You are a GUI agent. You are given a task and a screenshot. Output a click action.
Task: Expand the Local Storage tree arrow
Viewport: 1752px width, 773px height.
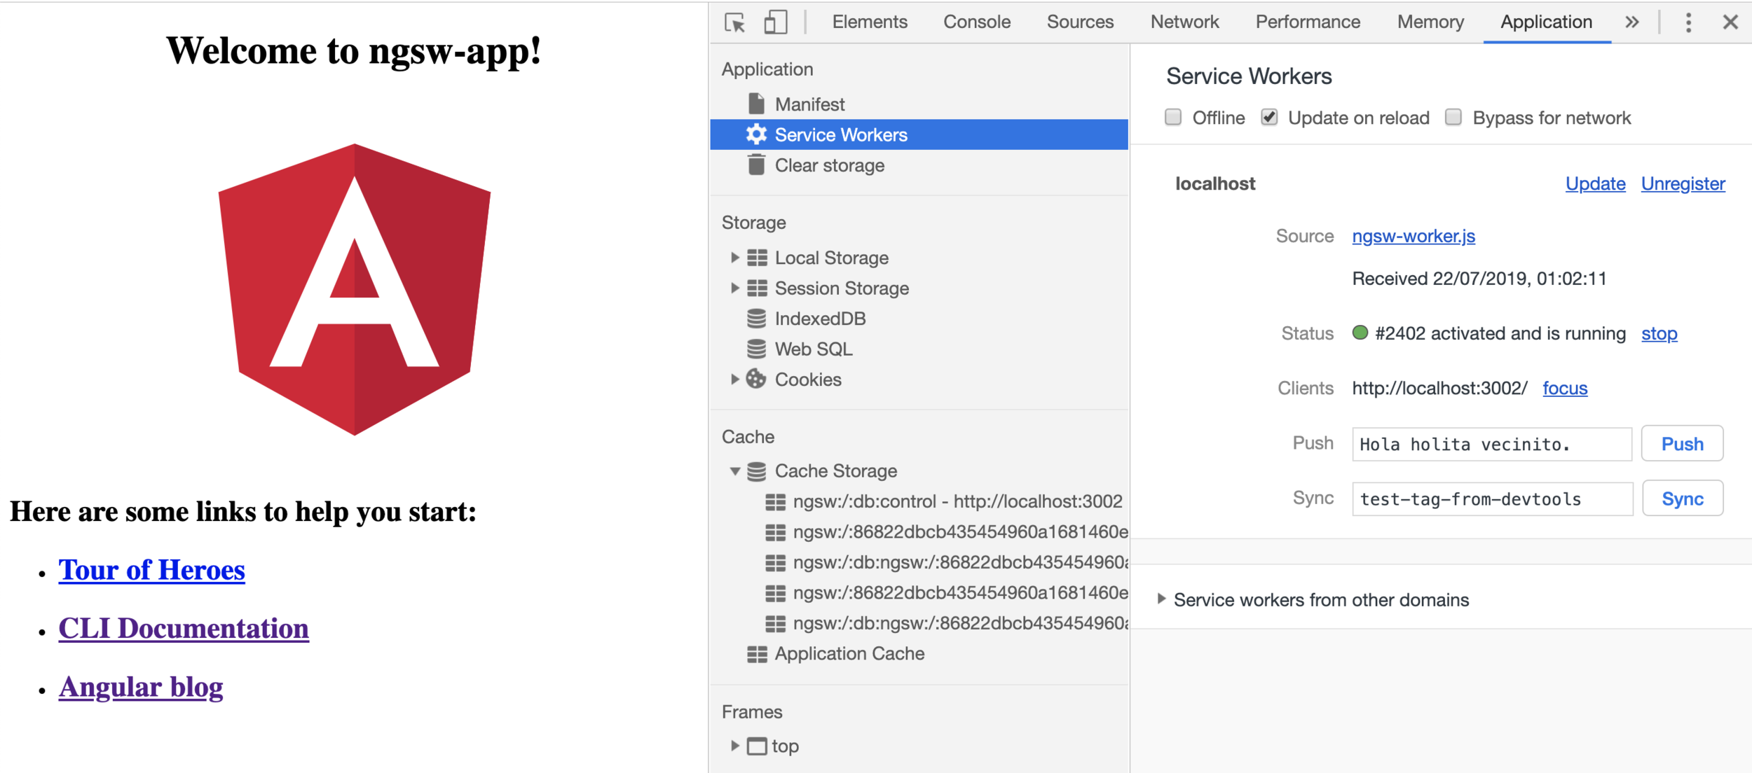click(734, 258)
